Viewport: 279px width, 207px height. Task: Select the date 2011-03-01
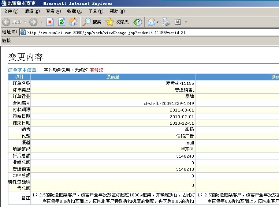(x=182, y=110)
